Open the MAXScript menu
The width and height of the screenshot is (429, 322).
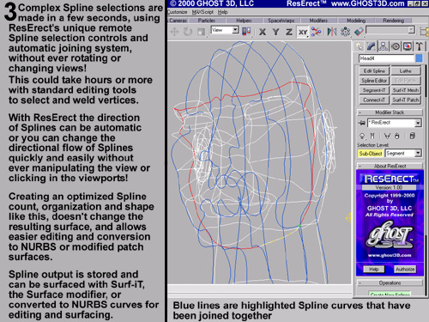pos(202,12)
